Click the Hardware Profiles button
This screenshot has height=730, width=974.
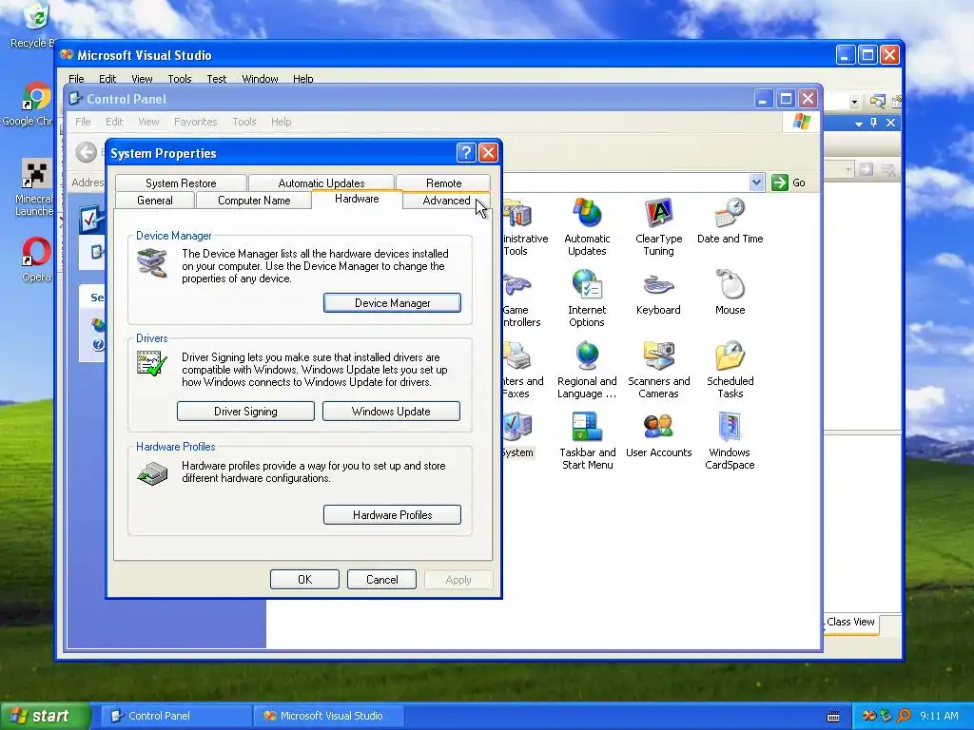click(x=392, y=515)
